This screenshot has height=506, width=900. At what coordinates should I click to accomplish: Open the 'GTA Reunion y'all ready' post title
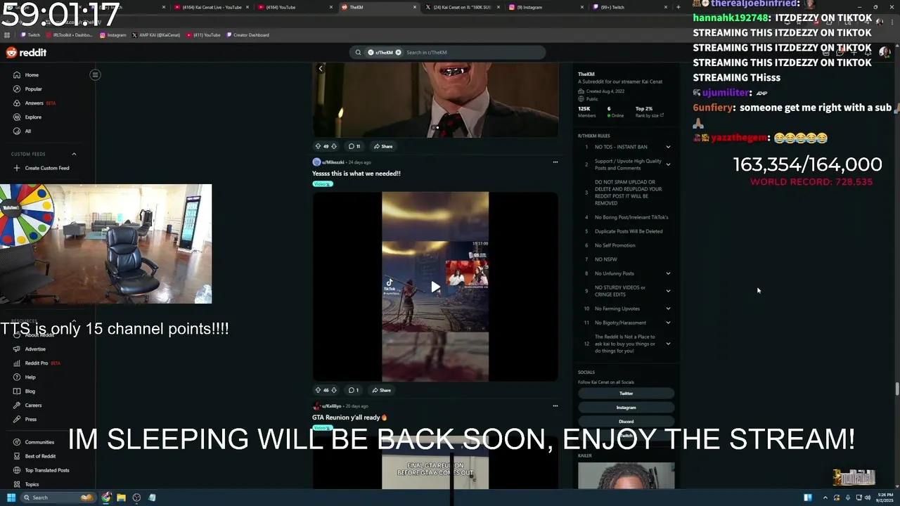pos(349,417)
